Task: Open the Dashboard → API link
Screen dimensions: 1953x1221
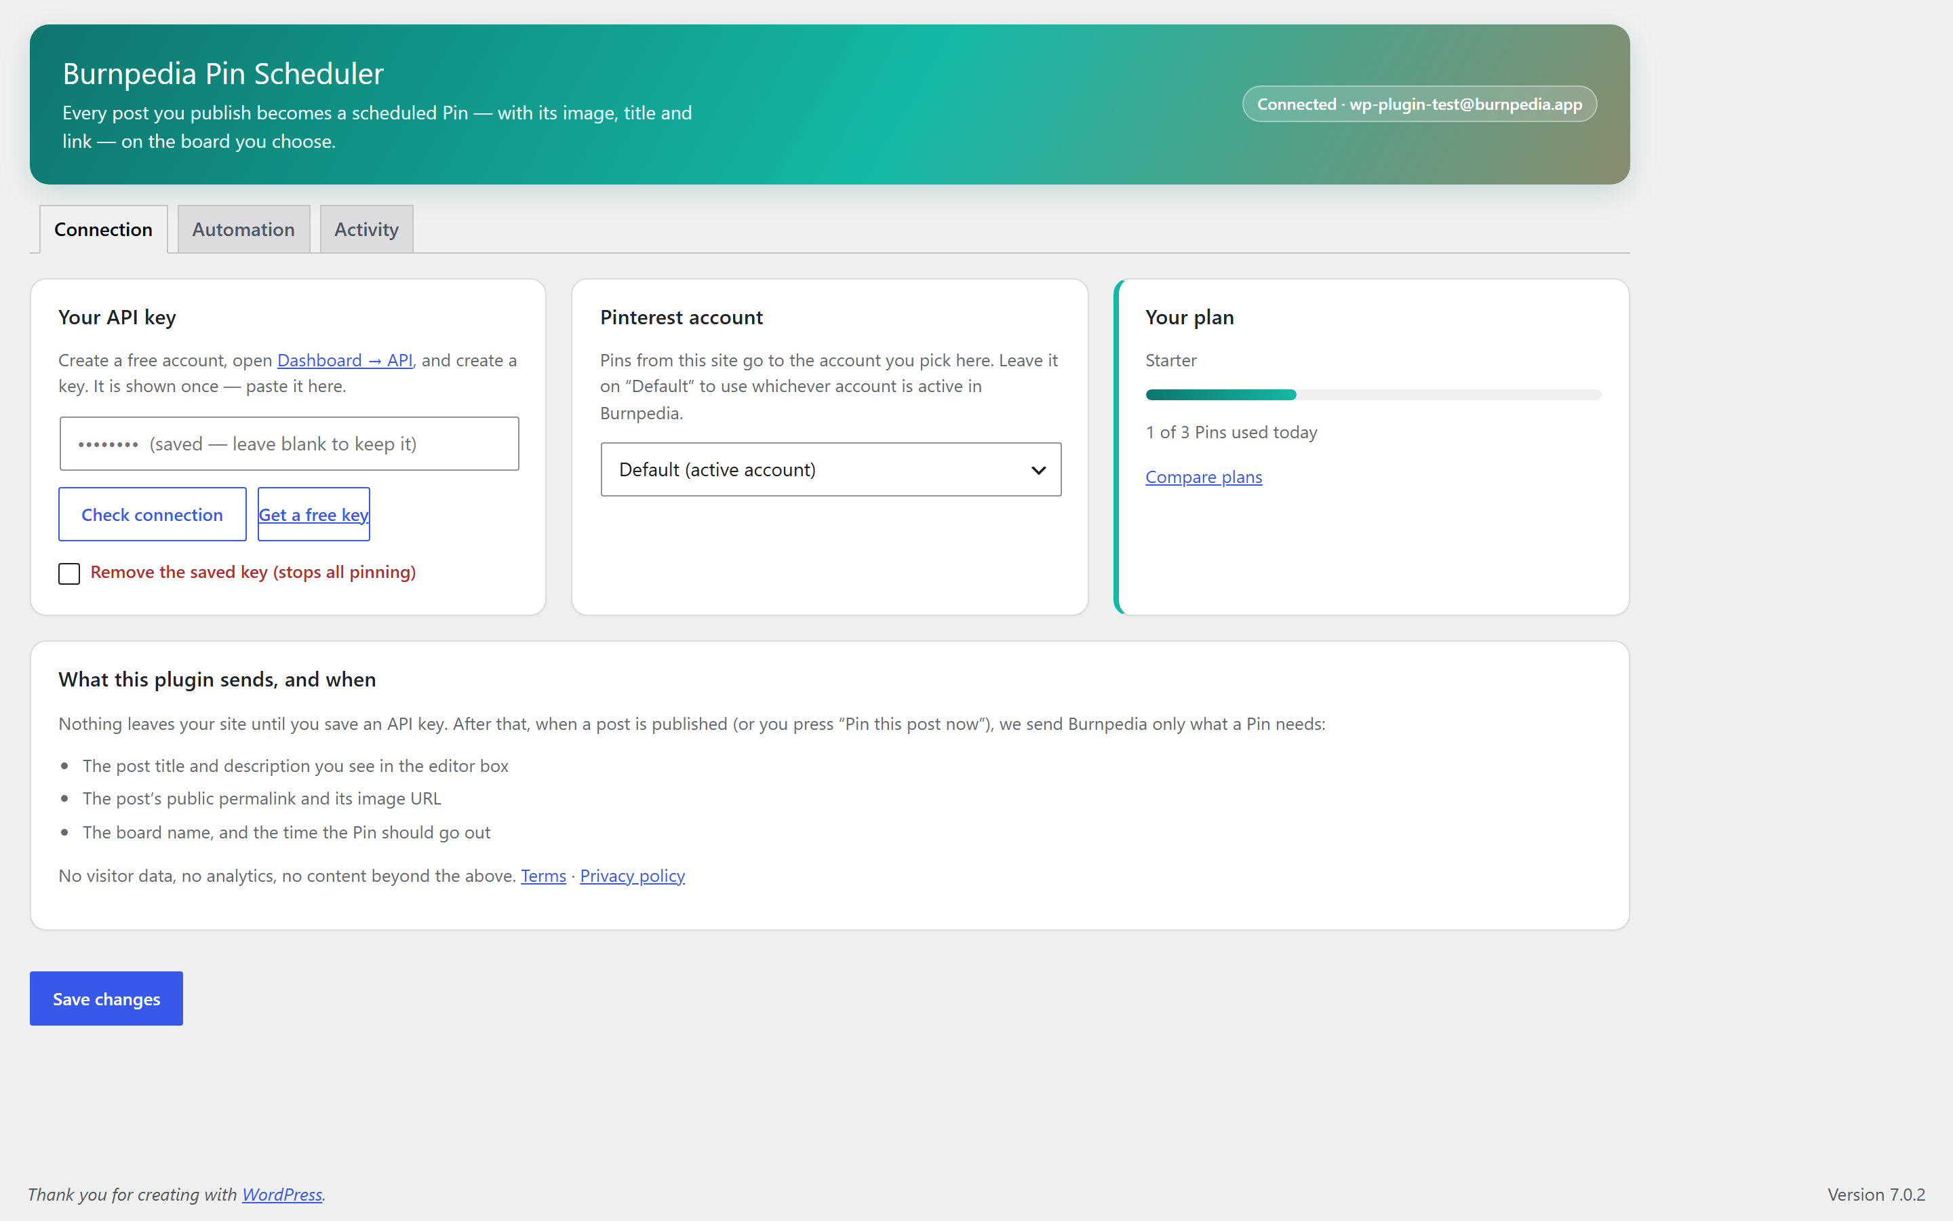Action: [x=344, y=360]
